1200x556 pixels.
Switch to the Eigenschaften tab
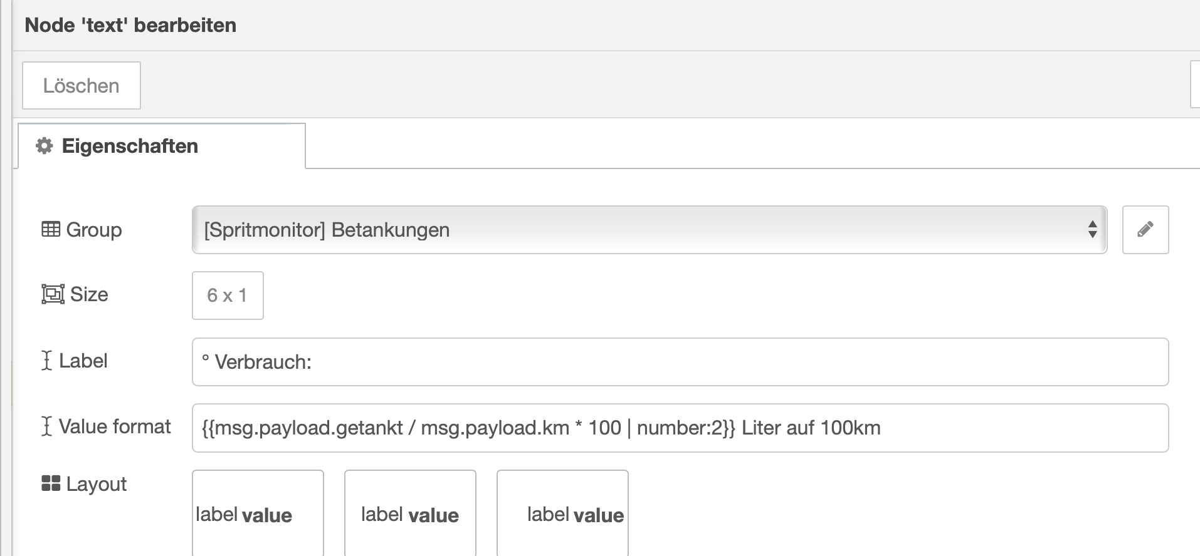[162, 146]
